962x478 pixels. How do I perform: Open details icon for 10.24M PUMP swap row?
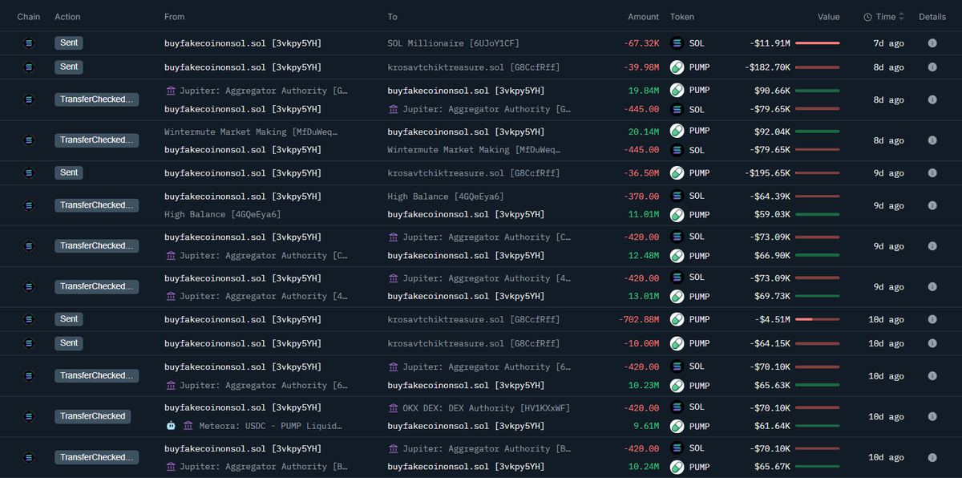click(x=932, y=457)
